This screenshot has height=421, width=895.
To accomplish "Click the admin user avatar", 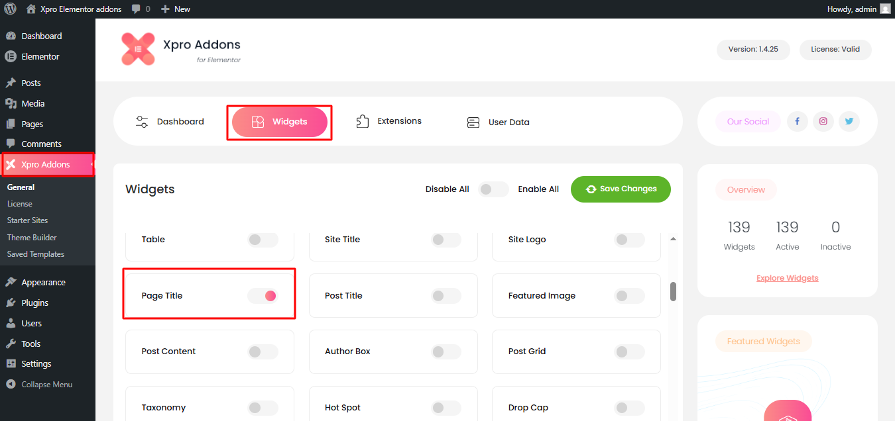I will point(885,9).
